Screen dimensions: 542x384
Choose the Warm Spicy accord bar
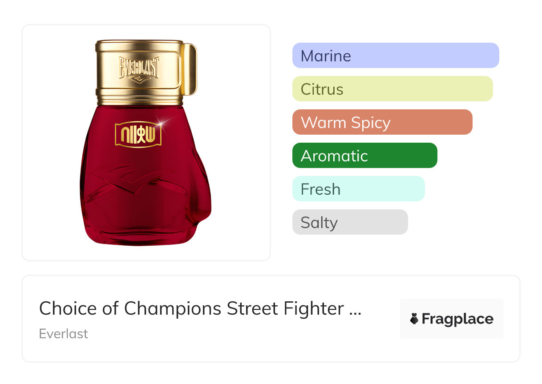click(382, 122)
